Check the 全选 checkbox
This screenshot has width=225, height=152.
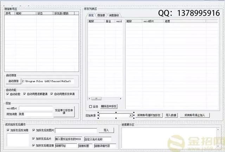click(90, 107)
